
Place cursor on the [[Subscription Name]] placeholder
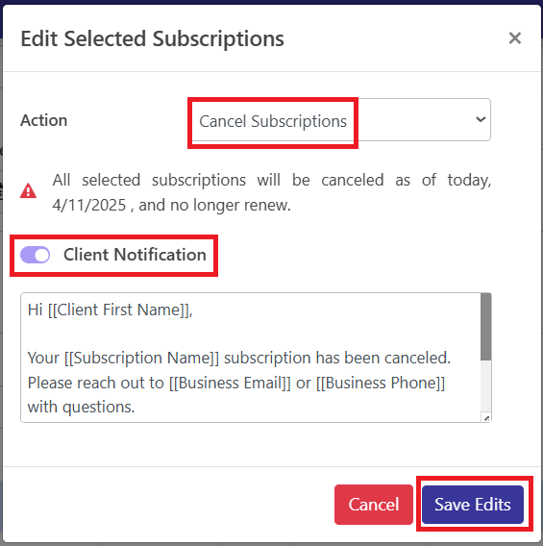[142, 358]
